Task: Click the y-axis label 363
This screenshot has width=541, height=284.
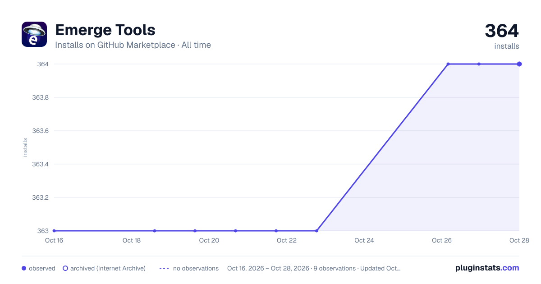Action: point(43,231)
